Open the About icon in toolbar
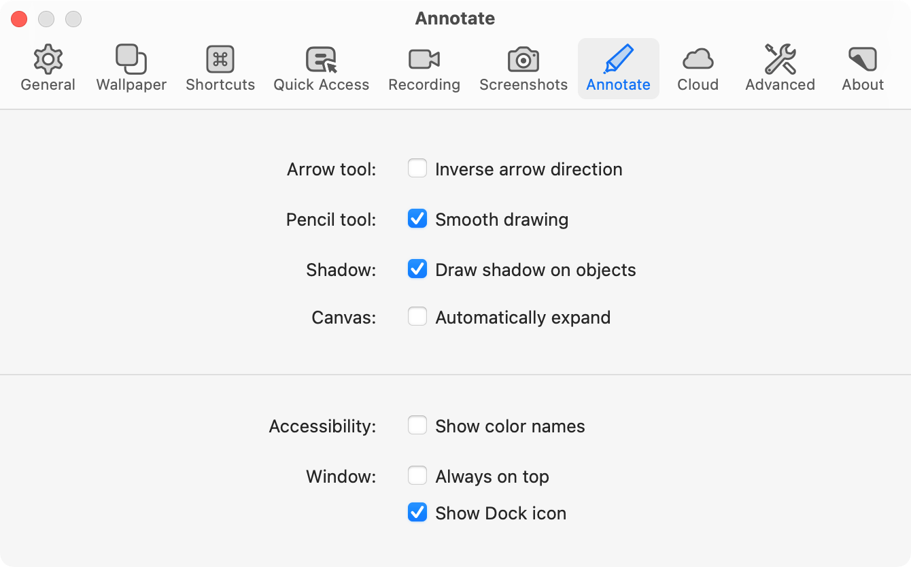Screen dimensions: 911x567 pos(863,60)
